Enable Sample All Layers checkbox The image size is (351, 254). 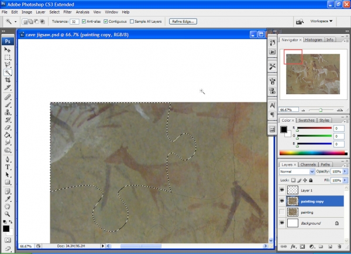tap(132, 22)
